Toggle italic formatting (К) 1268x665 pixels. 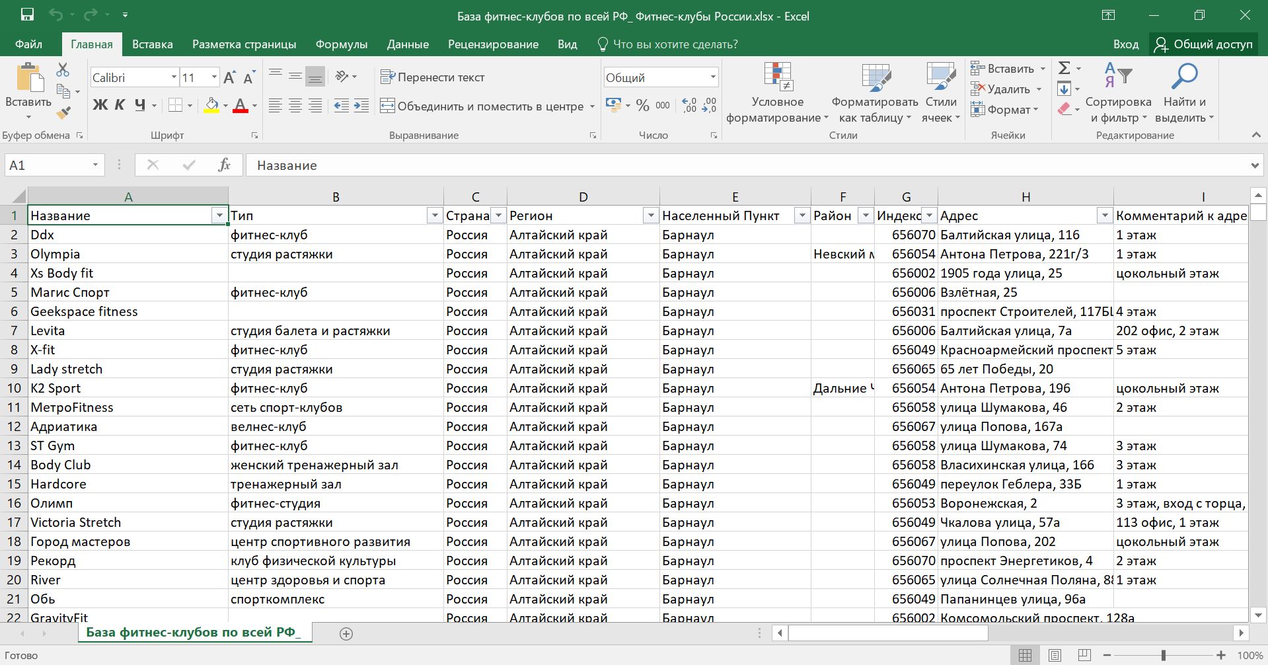120,105
